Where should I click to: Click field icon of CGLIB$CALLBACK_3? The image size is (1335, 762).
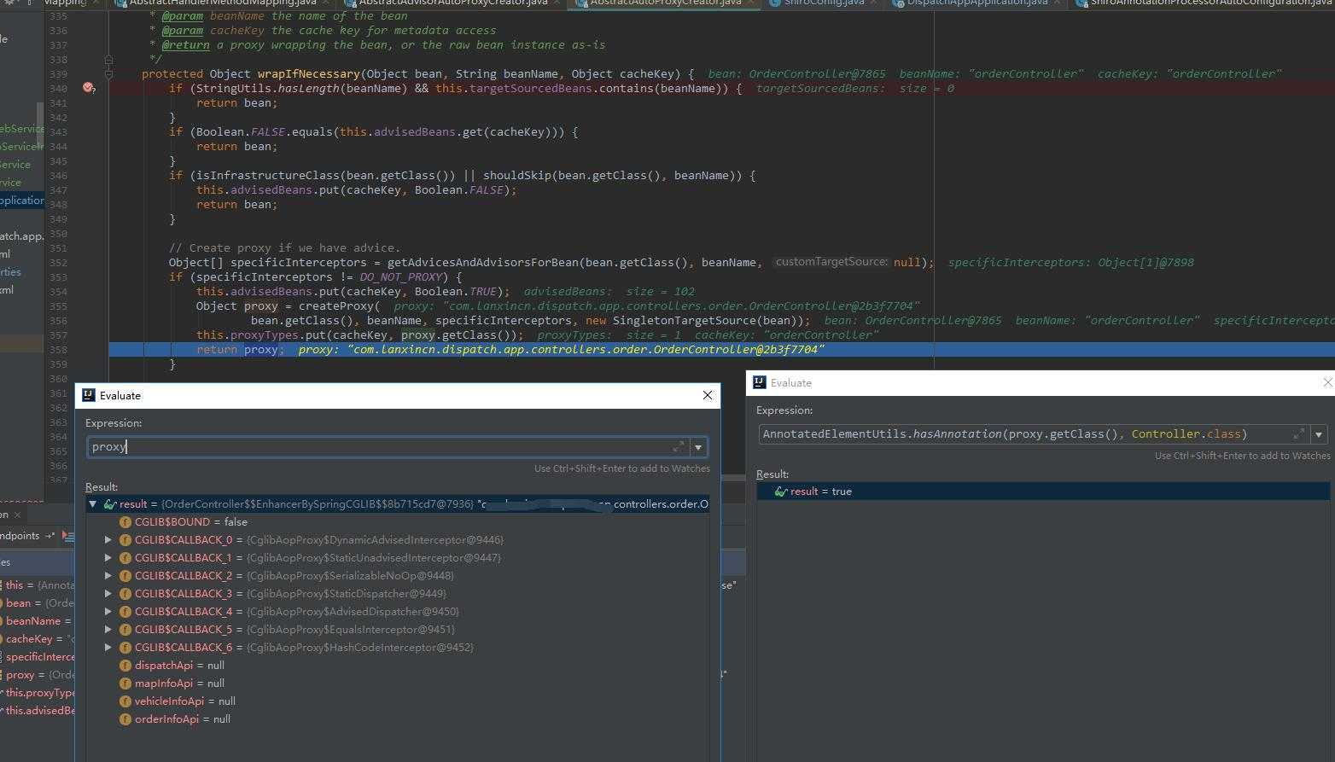point(125,594)
